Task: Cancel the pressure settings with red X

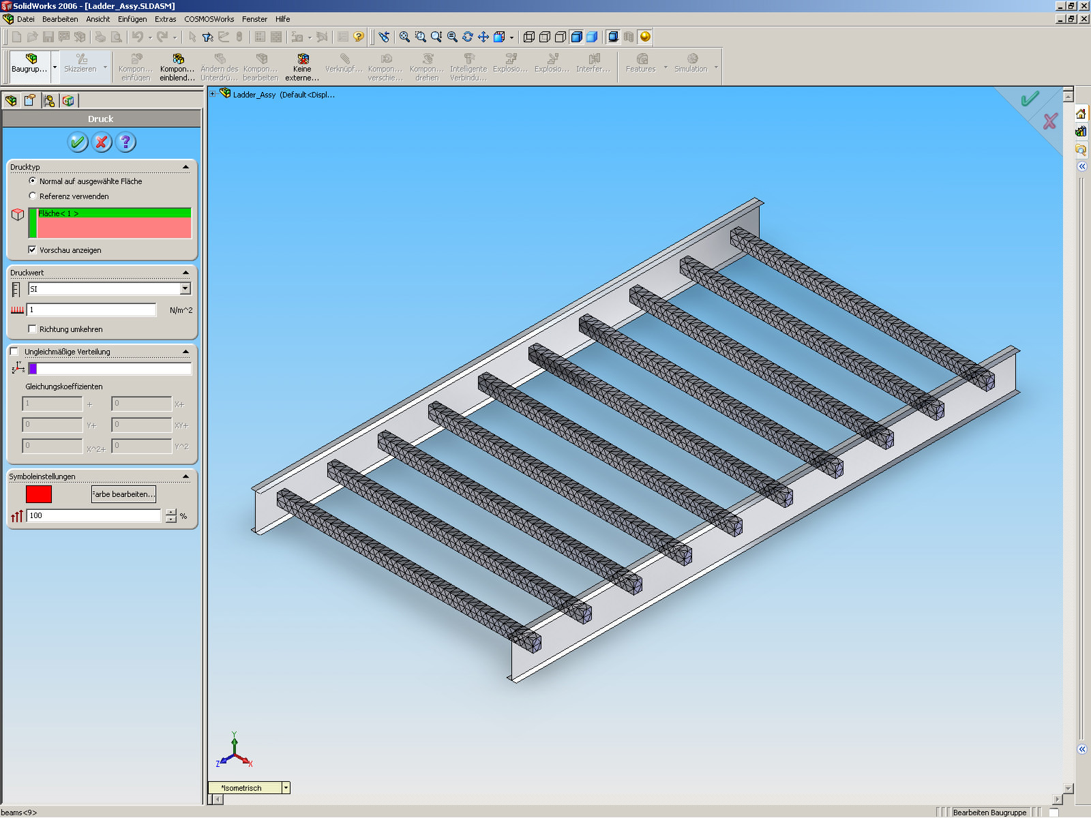Action: (x=101, y=142)
